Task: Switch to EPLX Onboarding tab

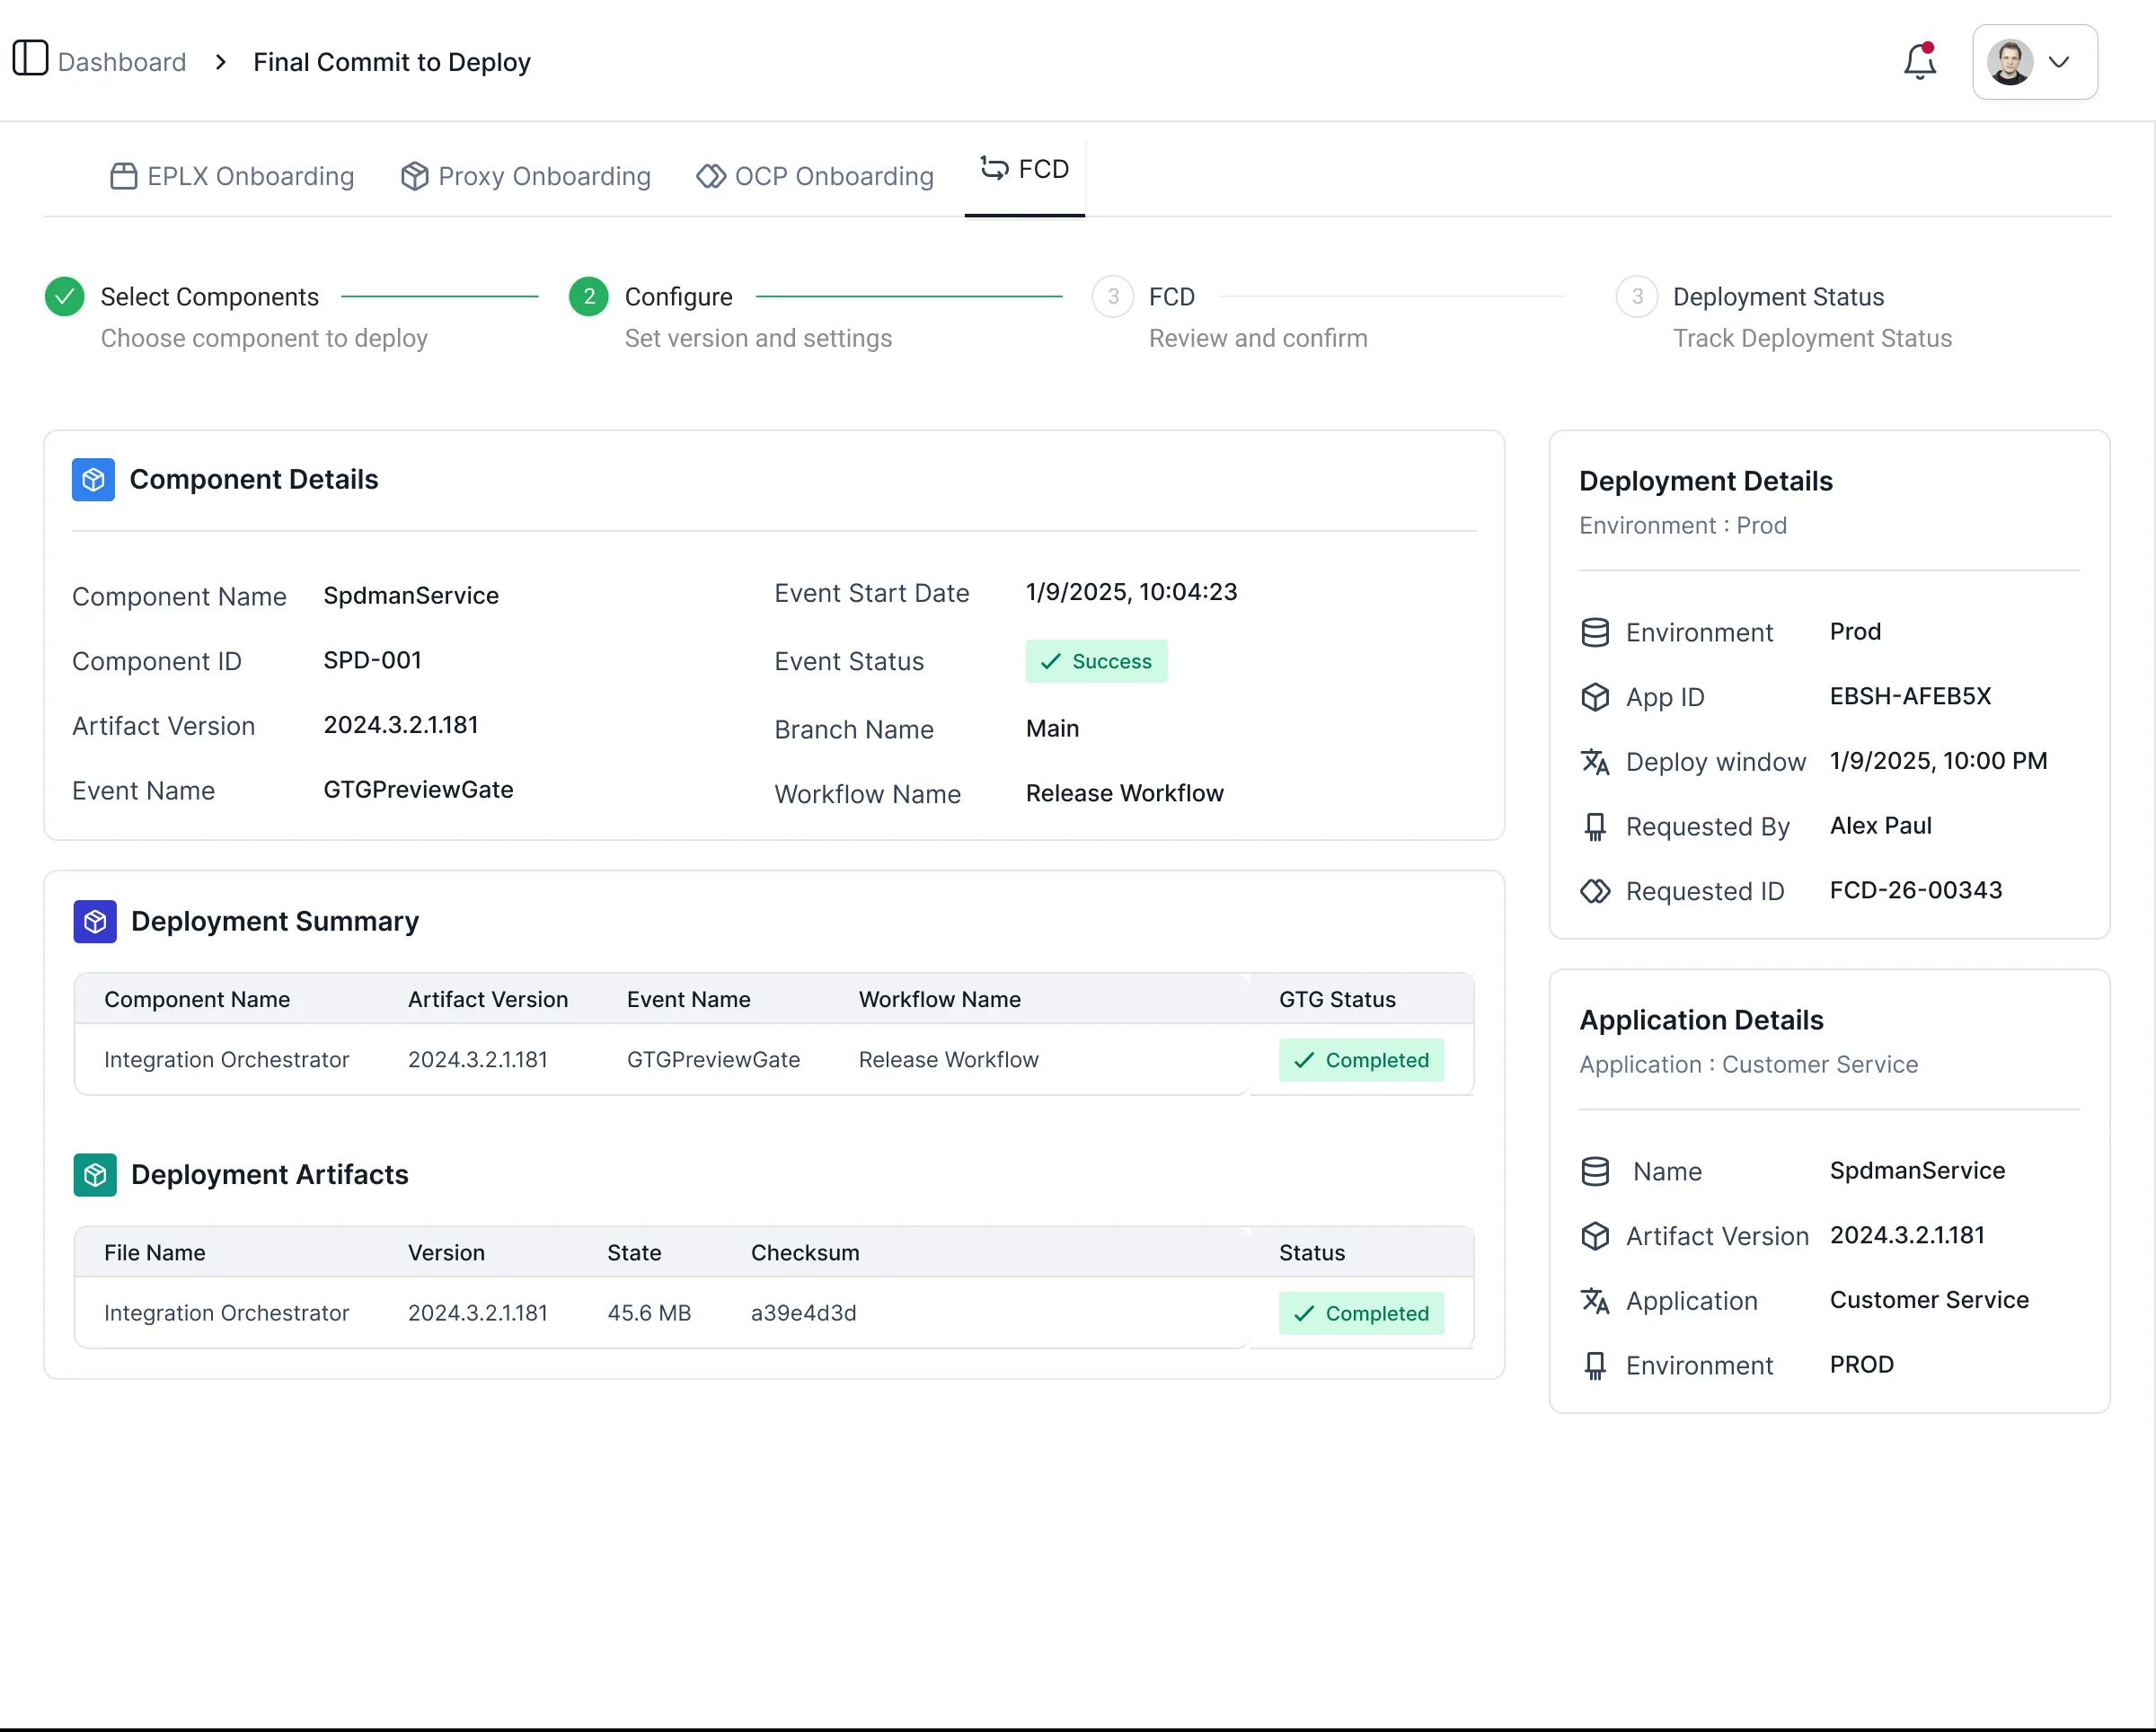Action: coord(232,176)
